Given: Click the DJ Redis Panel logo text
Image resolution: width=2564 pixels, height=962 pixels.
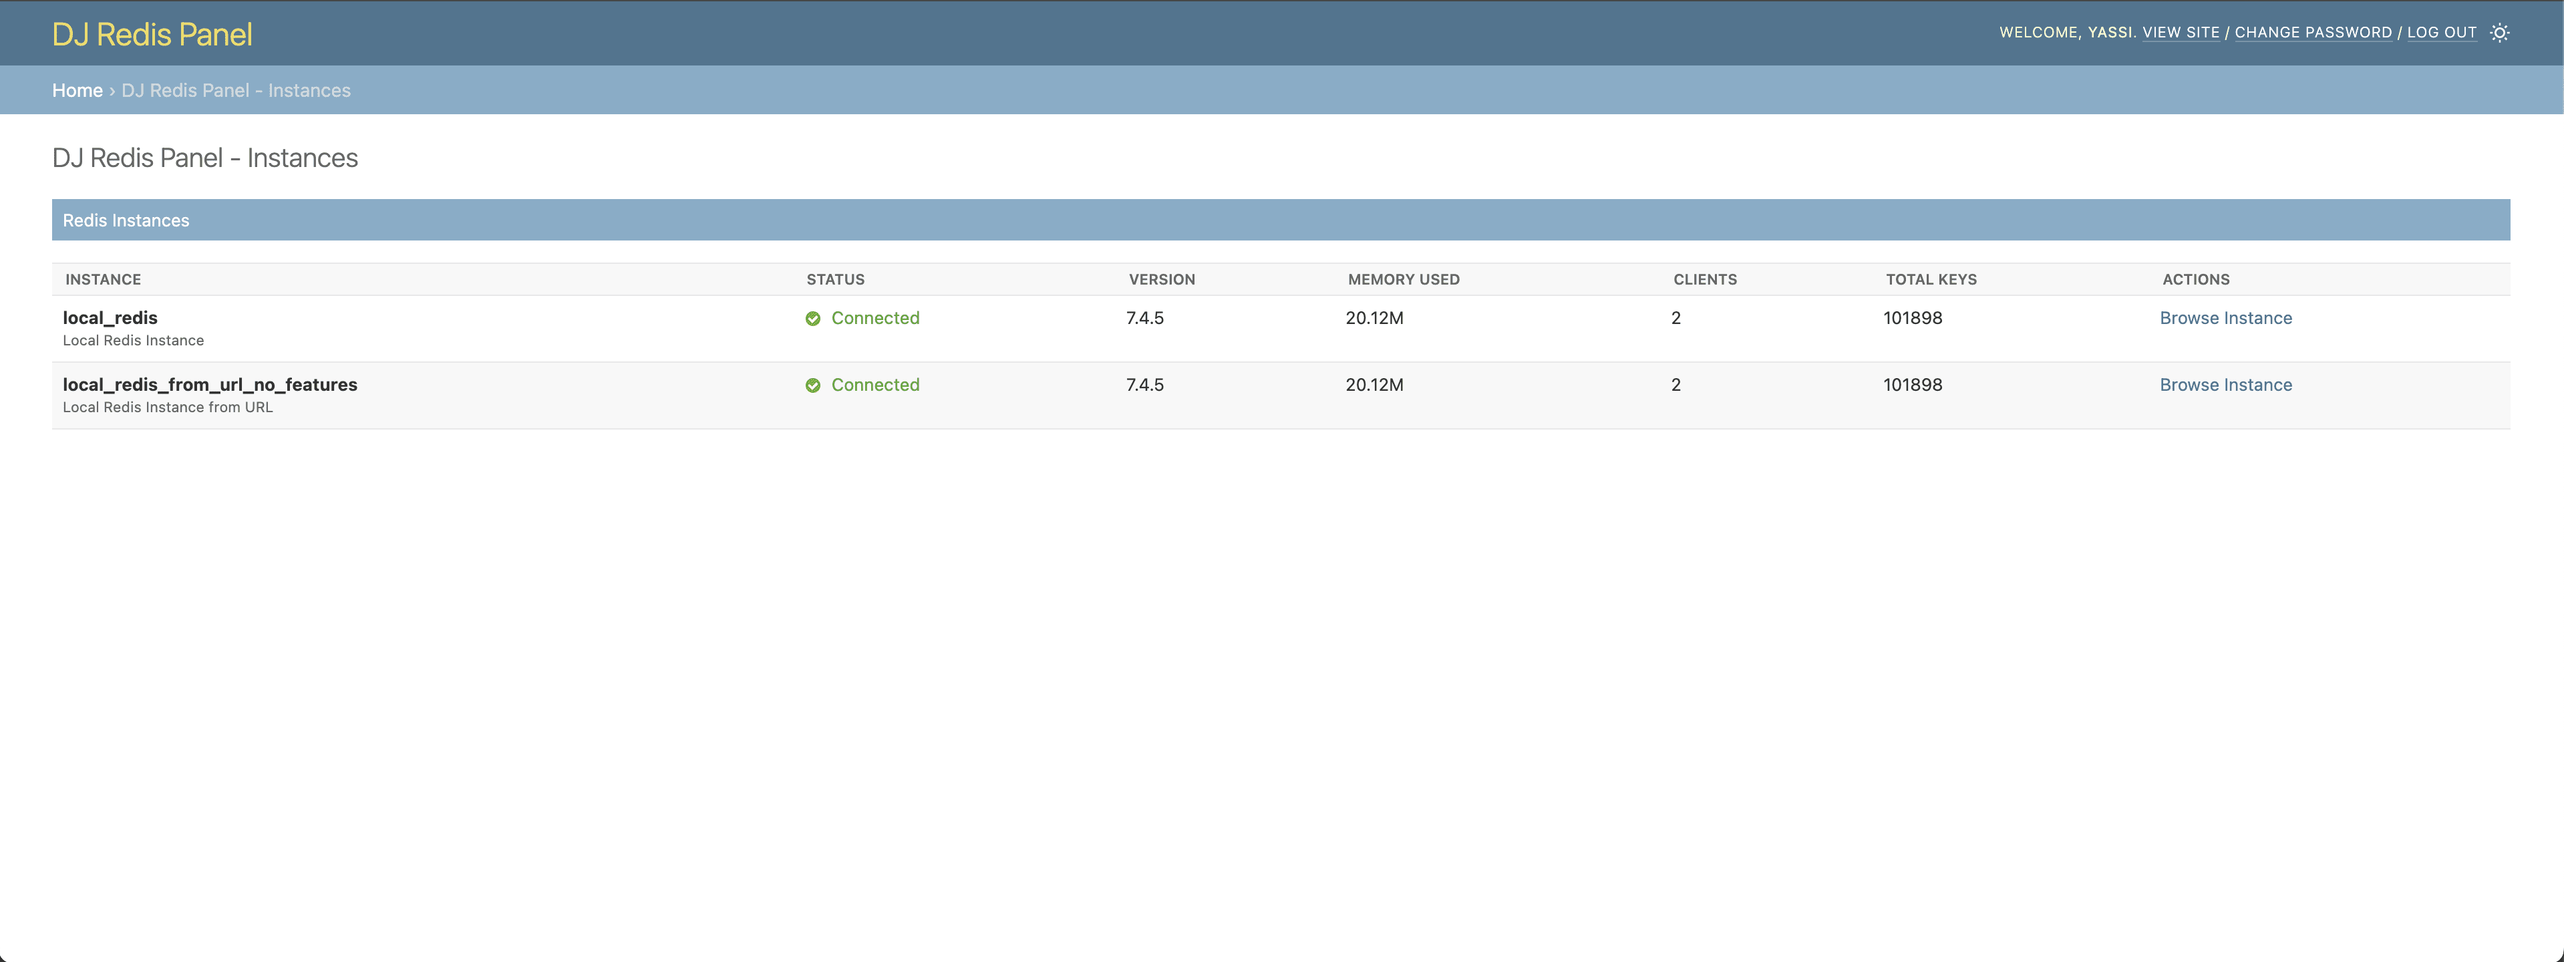Looking at the screenshot, I should [x=151, y=34].
